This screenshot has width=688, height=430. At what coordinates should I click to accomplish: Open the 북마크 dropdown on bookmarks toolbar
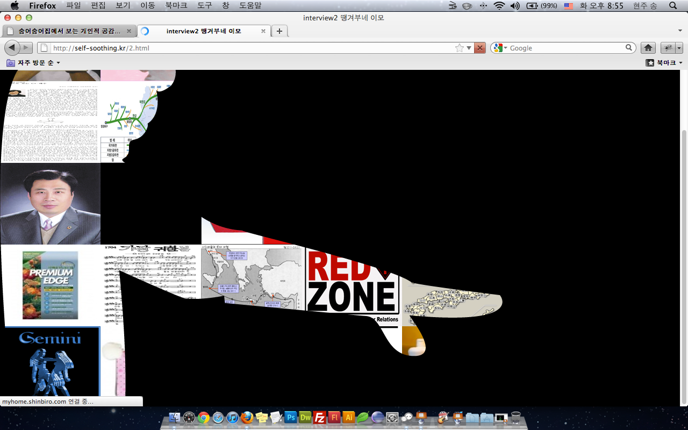point(664,63)
